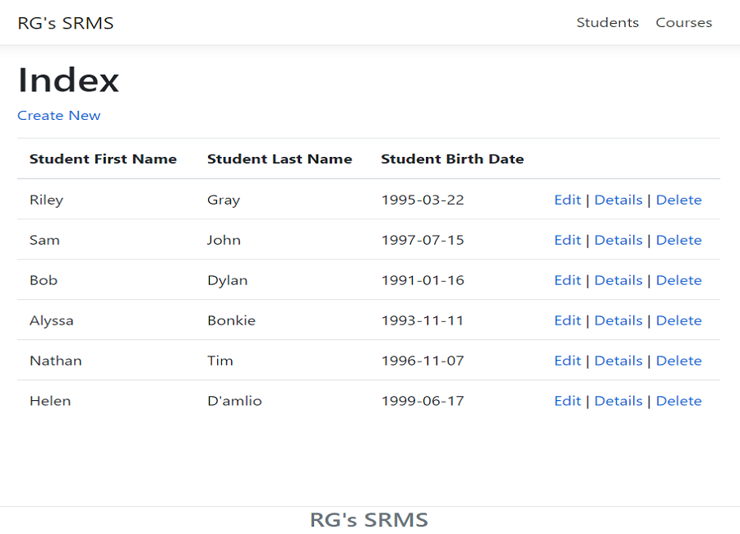Delete Helen D'amlio's student record
740x534 pixels.
(x=678, y=401)
